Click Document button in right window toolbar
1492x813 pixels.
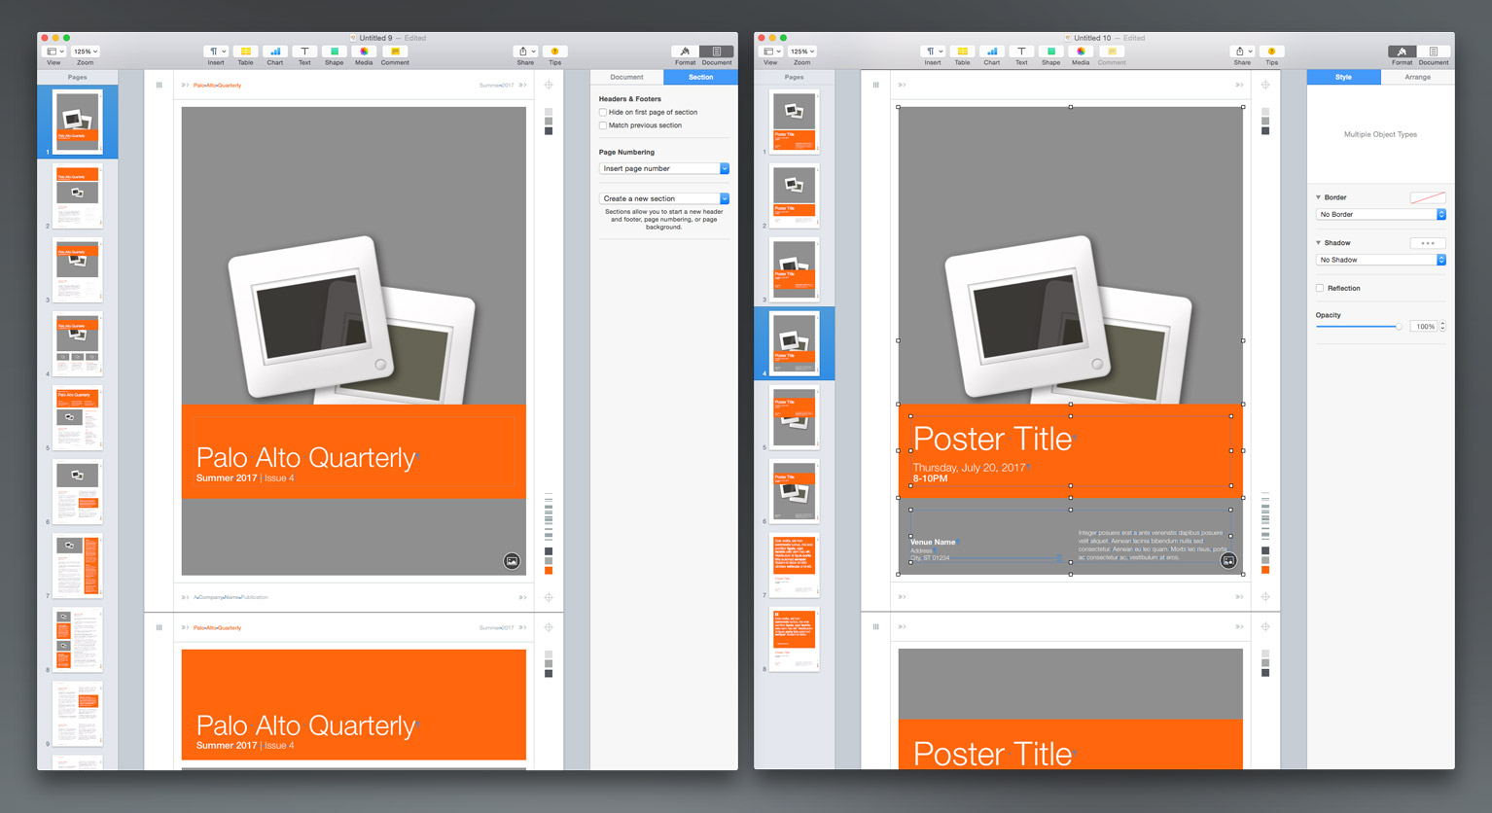tap(1433, 53)
